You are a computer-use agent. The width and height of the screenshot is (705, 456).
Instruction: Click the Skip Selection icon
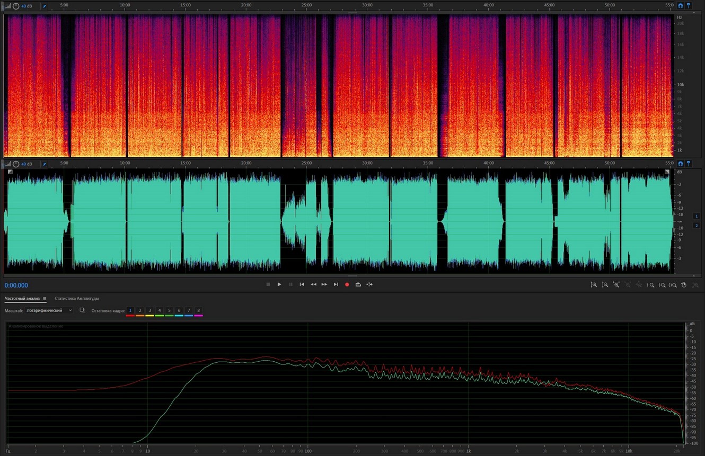[x=369, y=284]
